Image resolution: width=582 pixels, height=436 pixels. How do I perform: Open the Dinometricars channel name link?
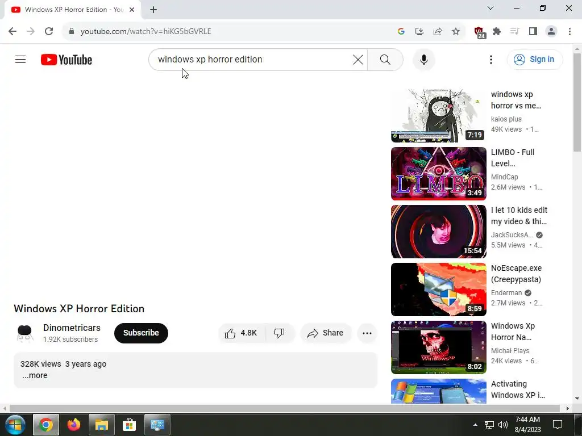pos(72,328)
